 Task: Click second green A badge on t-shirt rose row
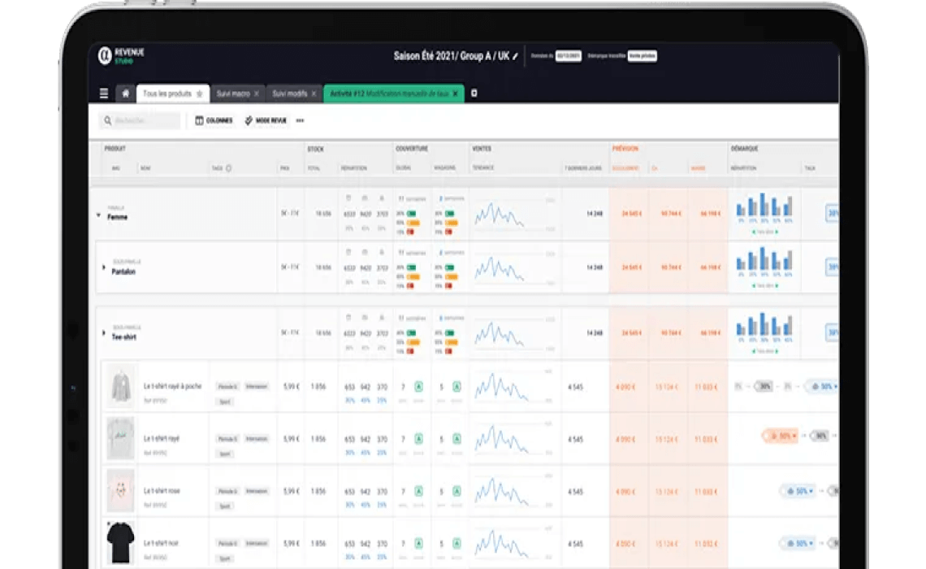[x=457, y=492]
